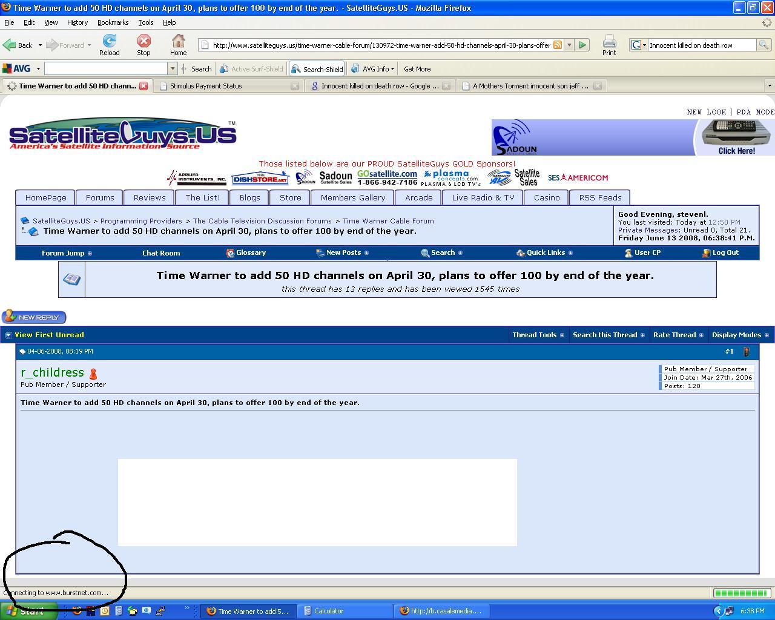Expand the Display Modes menu
Image resolution: width=775 pixels, height=620 pixels.
point(740,335)
